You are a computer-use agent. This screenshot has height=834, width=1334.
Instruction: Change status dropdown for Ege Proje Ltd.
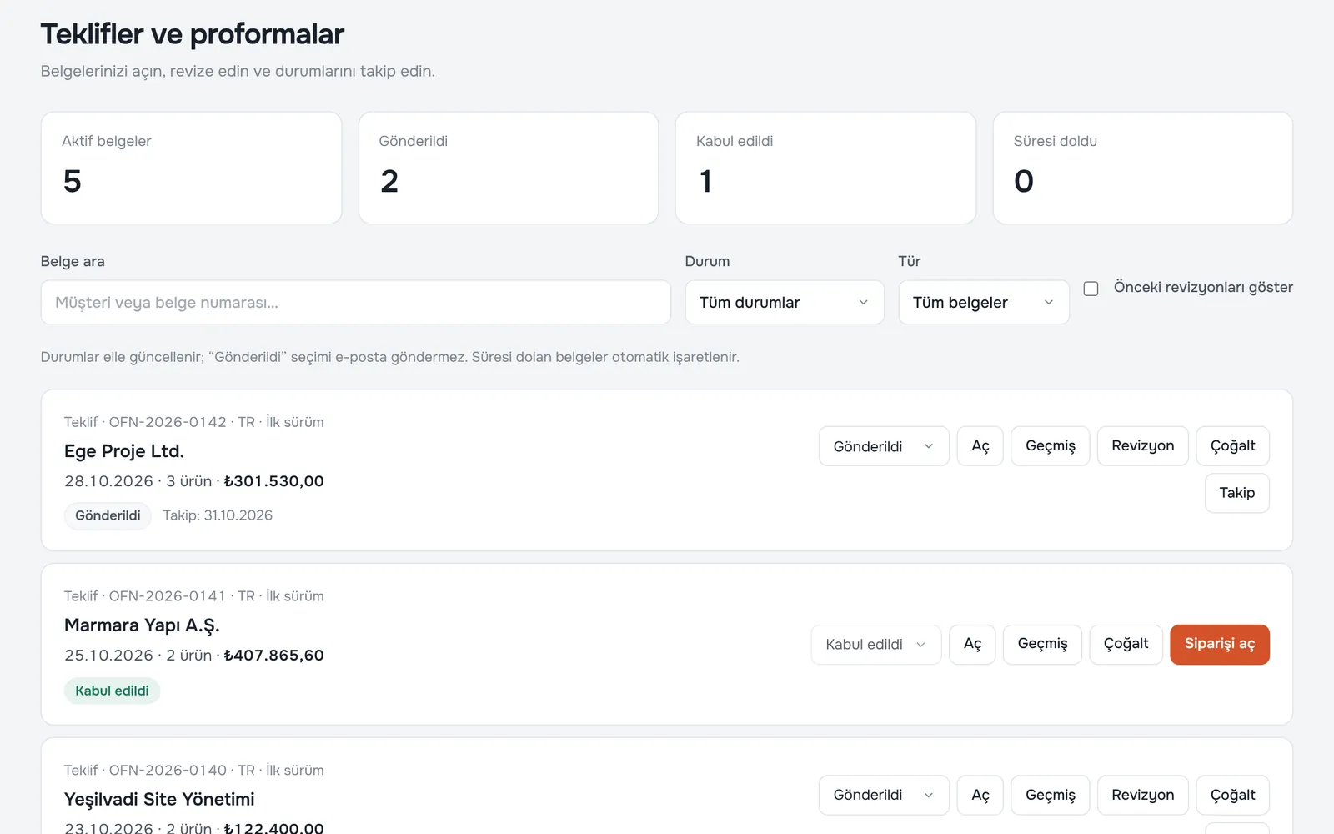pos(884,446)
